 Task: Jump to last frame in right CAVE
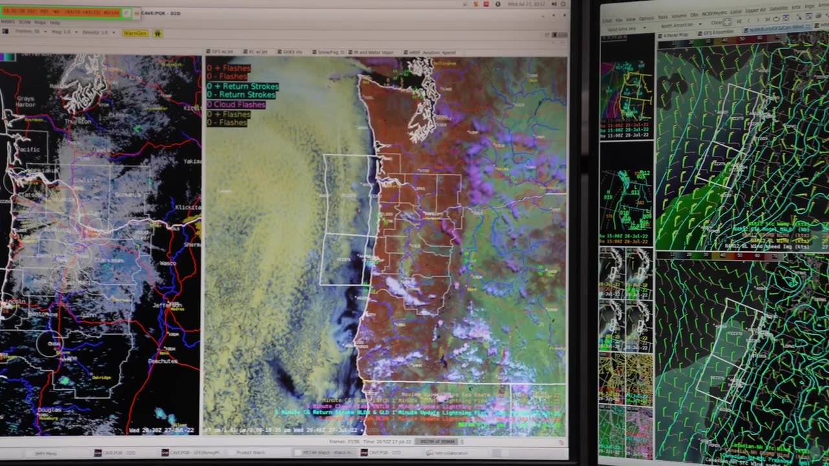pos(767,19)
